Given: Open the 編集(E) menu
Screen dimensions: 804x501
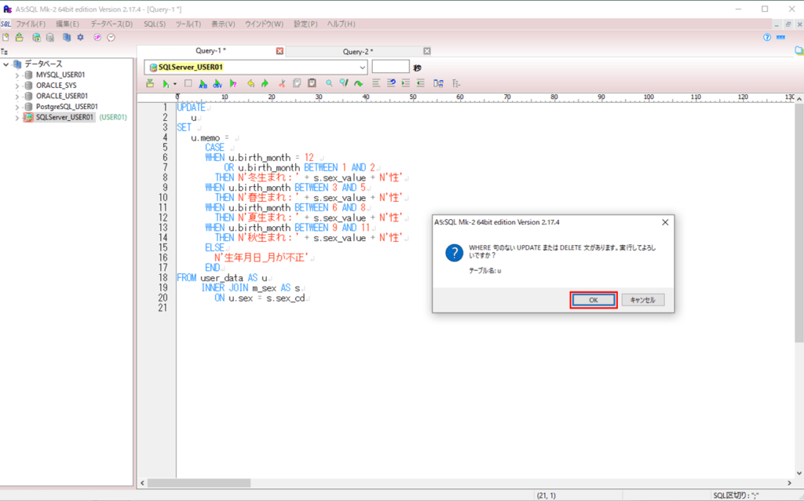Looking at the screenshot, I should click(68, 24).
